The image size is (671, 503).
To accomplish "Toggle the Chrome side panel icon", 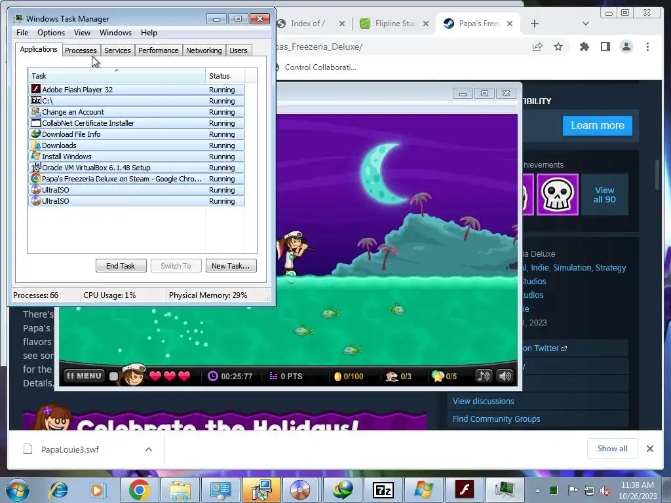I will point(605,47).
